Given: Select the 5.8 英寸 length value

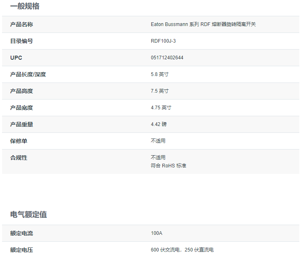Looking at the screenshot, I should (159, 74).
